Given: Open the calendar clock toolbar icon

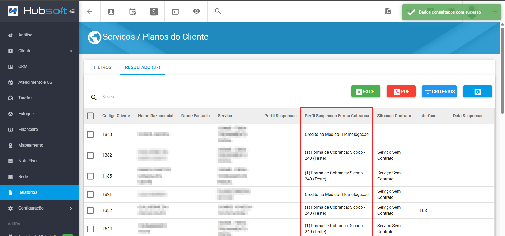Looking at the screenshot, I should coord(133,11).
